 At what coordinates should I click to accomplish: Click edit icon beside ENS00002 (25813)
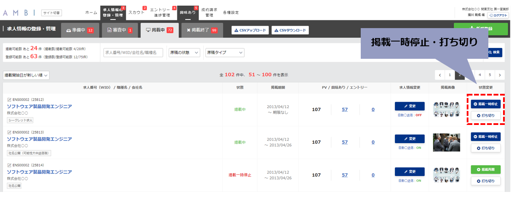9,132
